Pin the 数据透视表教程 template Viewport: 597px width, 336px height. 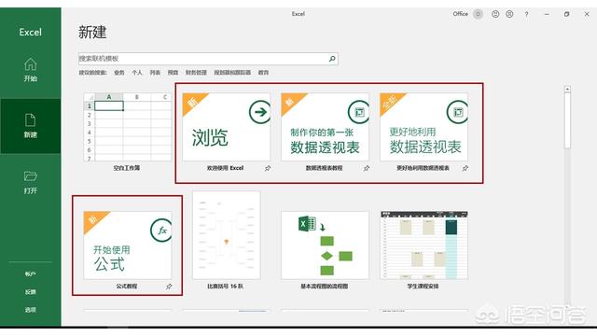[367, 168]
